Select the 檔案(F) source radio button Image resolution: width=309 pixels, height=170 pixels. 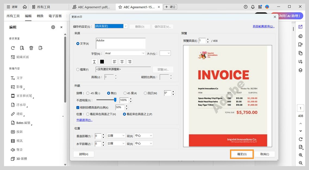77,69
